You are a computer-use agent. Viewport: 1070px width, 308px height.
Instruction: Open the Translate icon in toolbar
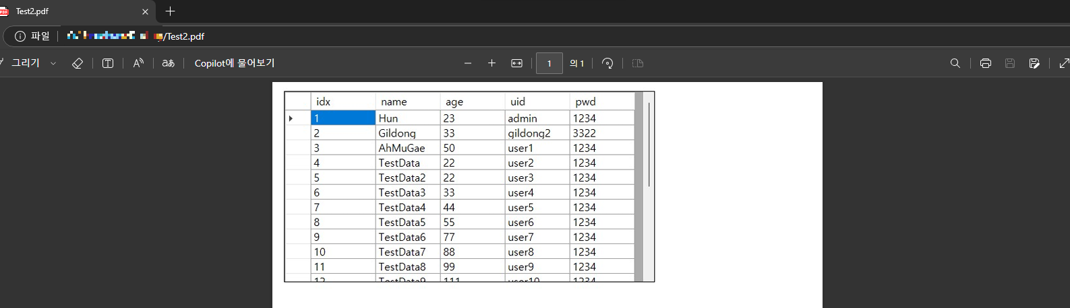(x=169, y=63)
